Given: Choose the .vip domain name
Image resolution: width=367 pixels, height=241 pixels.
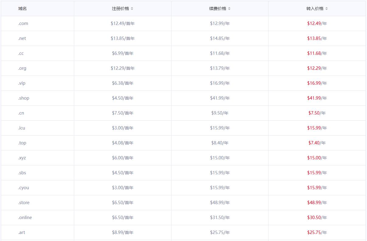Looking at the screenshot, I should (x=22, y=83).
